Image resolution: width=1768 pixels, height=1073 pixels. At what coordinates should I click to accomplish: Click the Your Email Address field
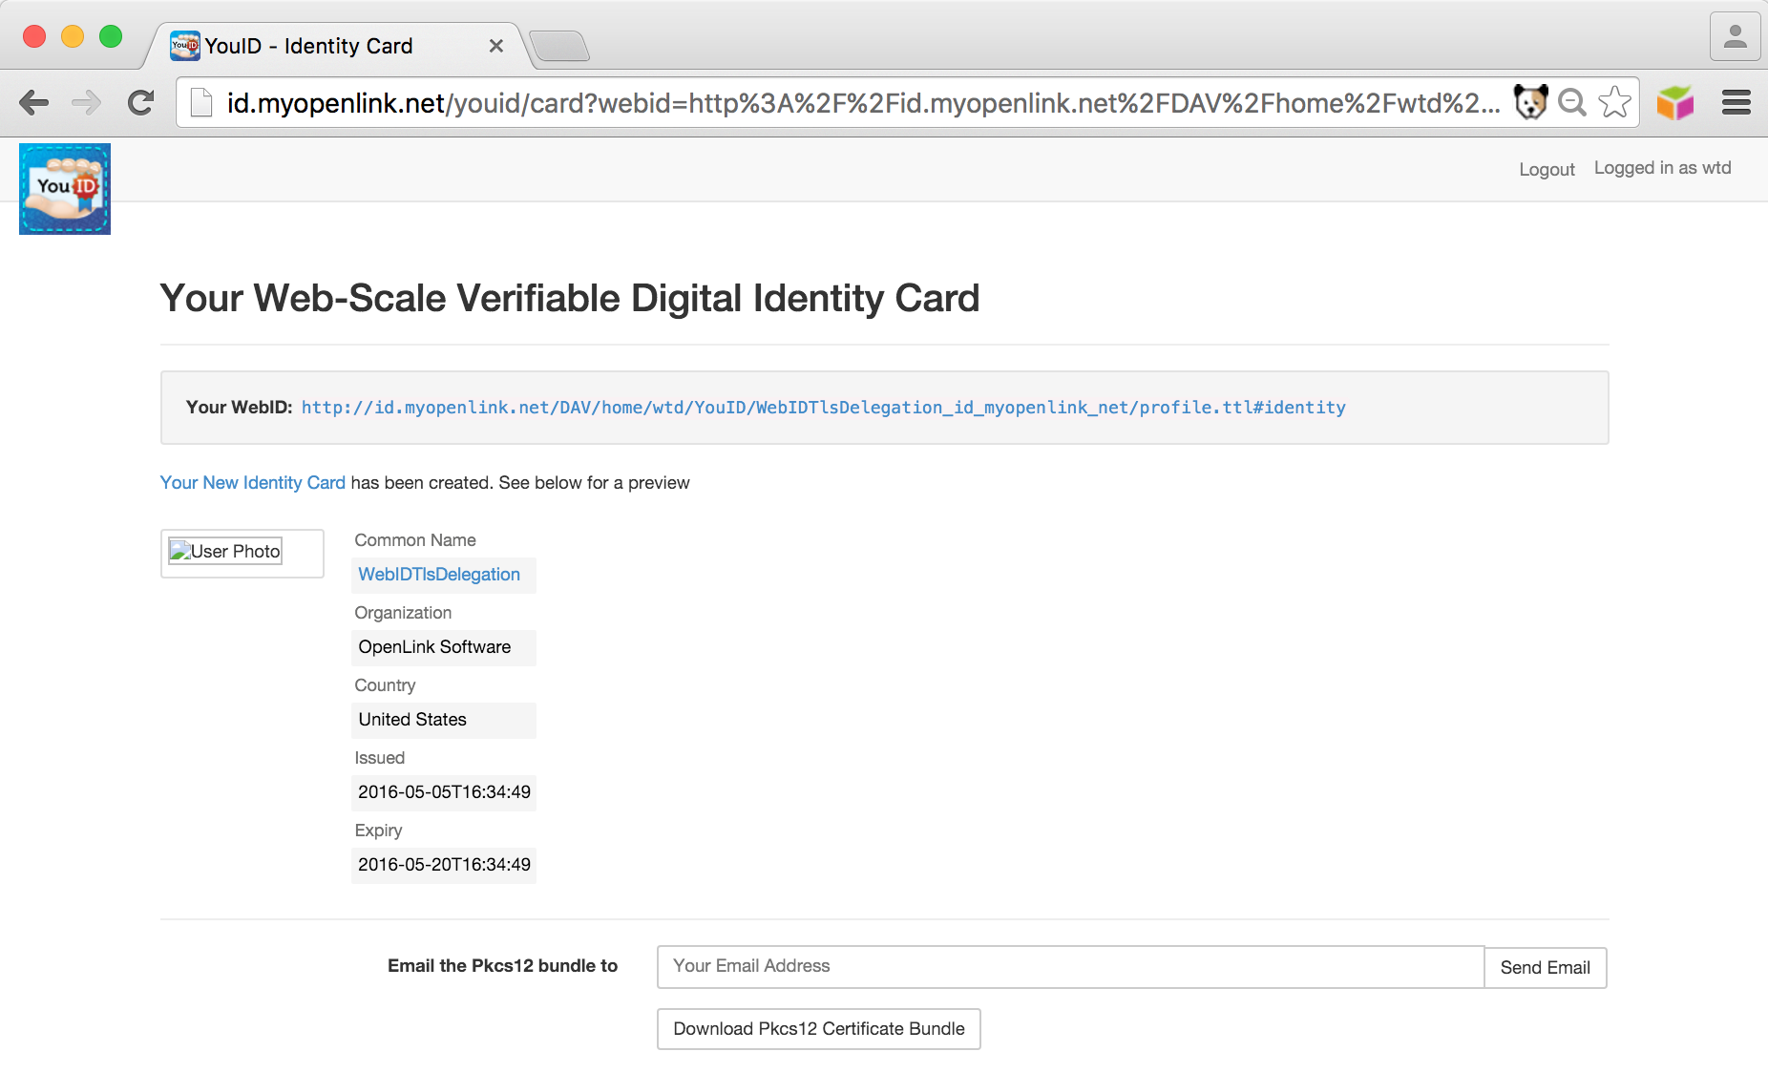click(1069, 966)
